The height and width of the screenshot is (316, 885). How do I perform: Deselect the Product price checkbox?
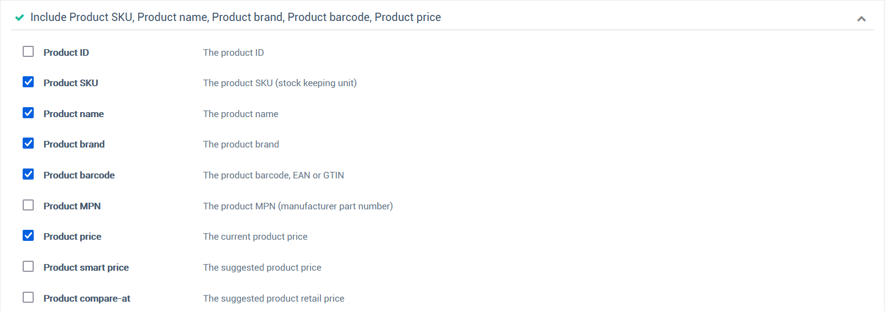point(28,235)
